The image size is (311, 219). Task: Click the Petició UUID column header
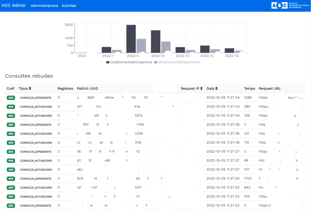pyautogui.click(x=87, y=89)
